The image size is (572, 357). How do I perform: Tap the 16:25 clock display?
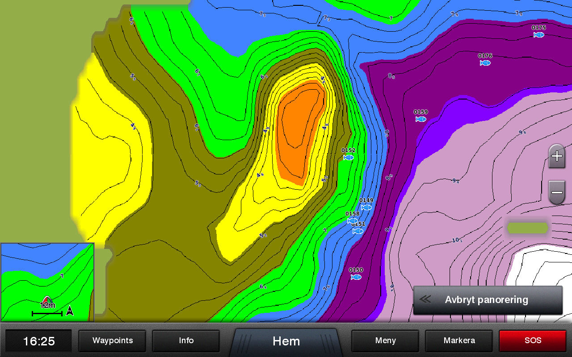point(39,341)
